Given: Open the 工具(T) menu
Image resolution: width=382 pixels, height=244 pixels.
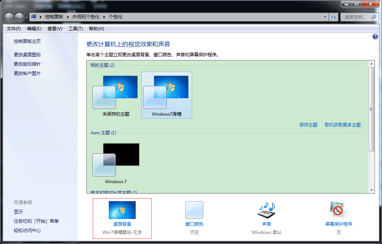Looking at the screenshot, I should tap(76, 29).
